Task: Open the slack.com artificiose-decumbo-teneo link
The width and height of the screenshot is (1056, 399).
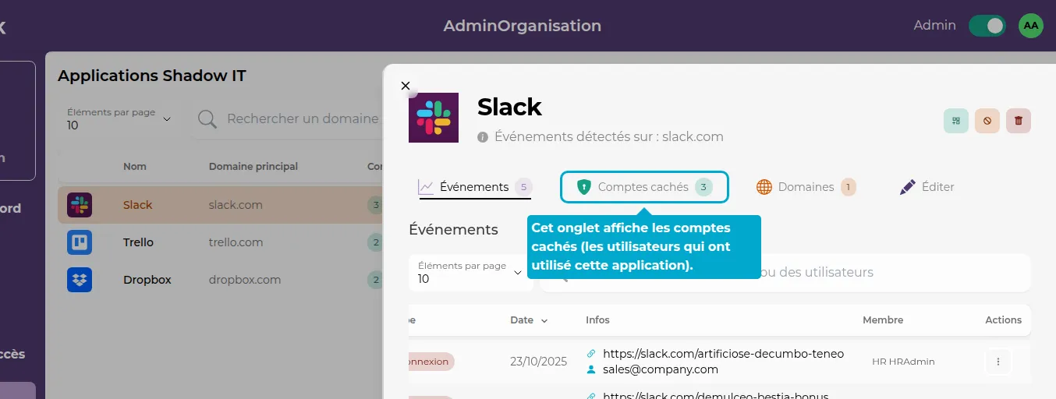Action: [723, 354]
